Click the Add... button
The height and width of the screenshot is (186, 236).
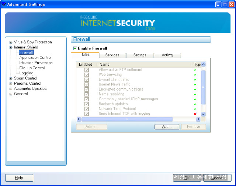[167, 127]
